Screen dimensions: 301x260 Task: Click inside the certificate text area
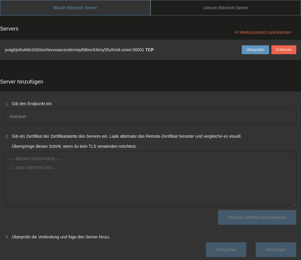pos(150,184)
